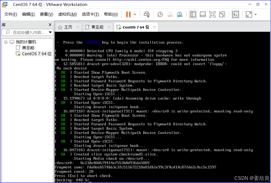Open the snapshot manager icon

[180, 14]
